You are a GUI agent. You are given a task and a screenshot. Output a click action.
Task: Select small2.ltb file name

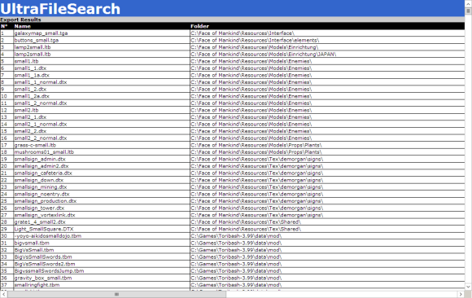point(26,110)
